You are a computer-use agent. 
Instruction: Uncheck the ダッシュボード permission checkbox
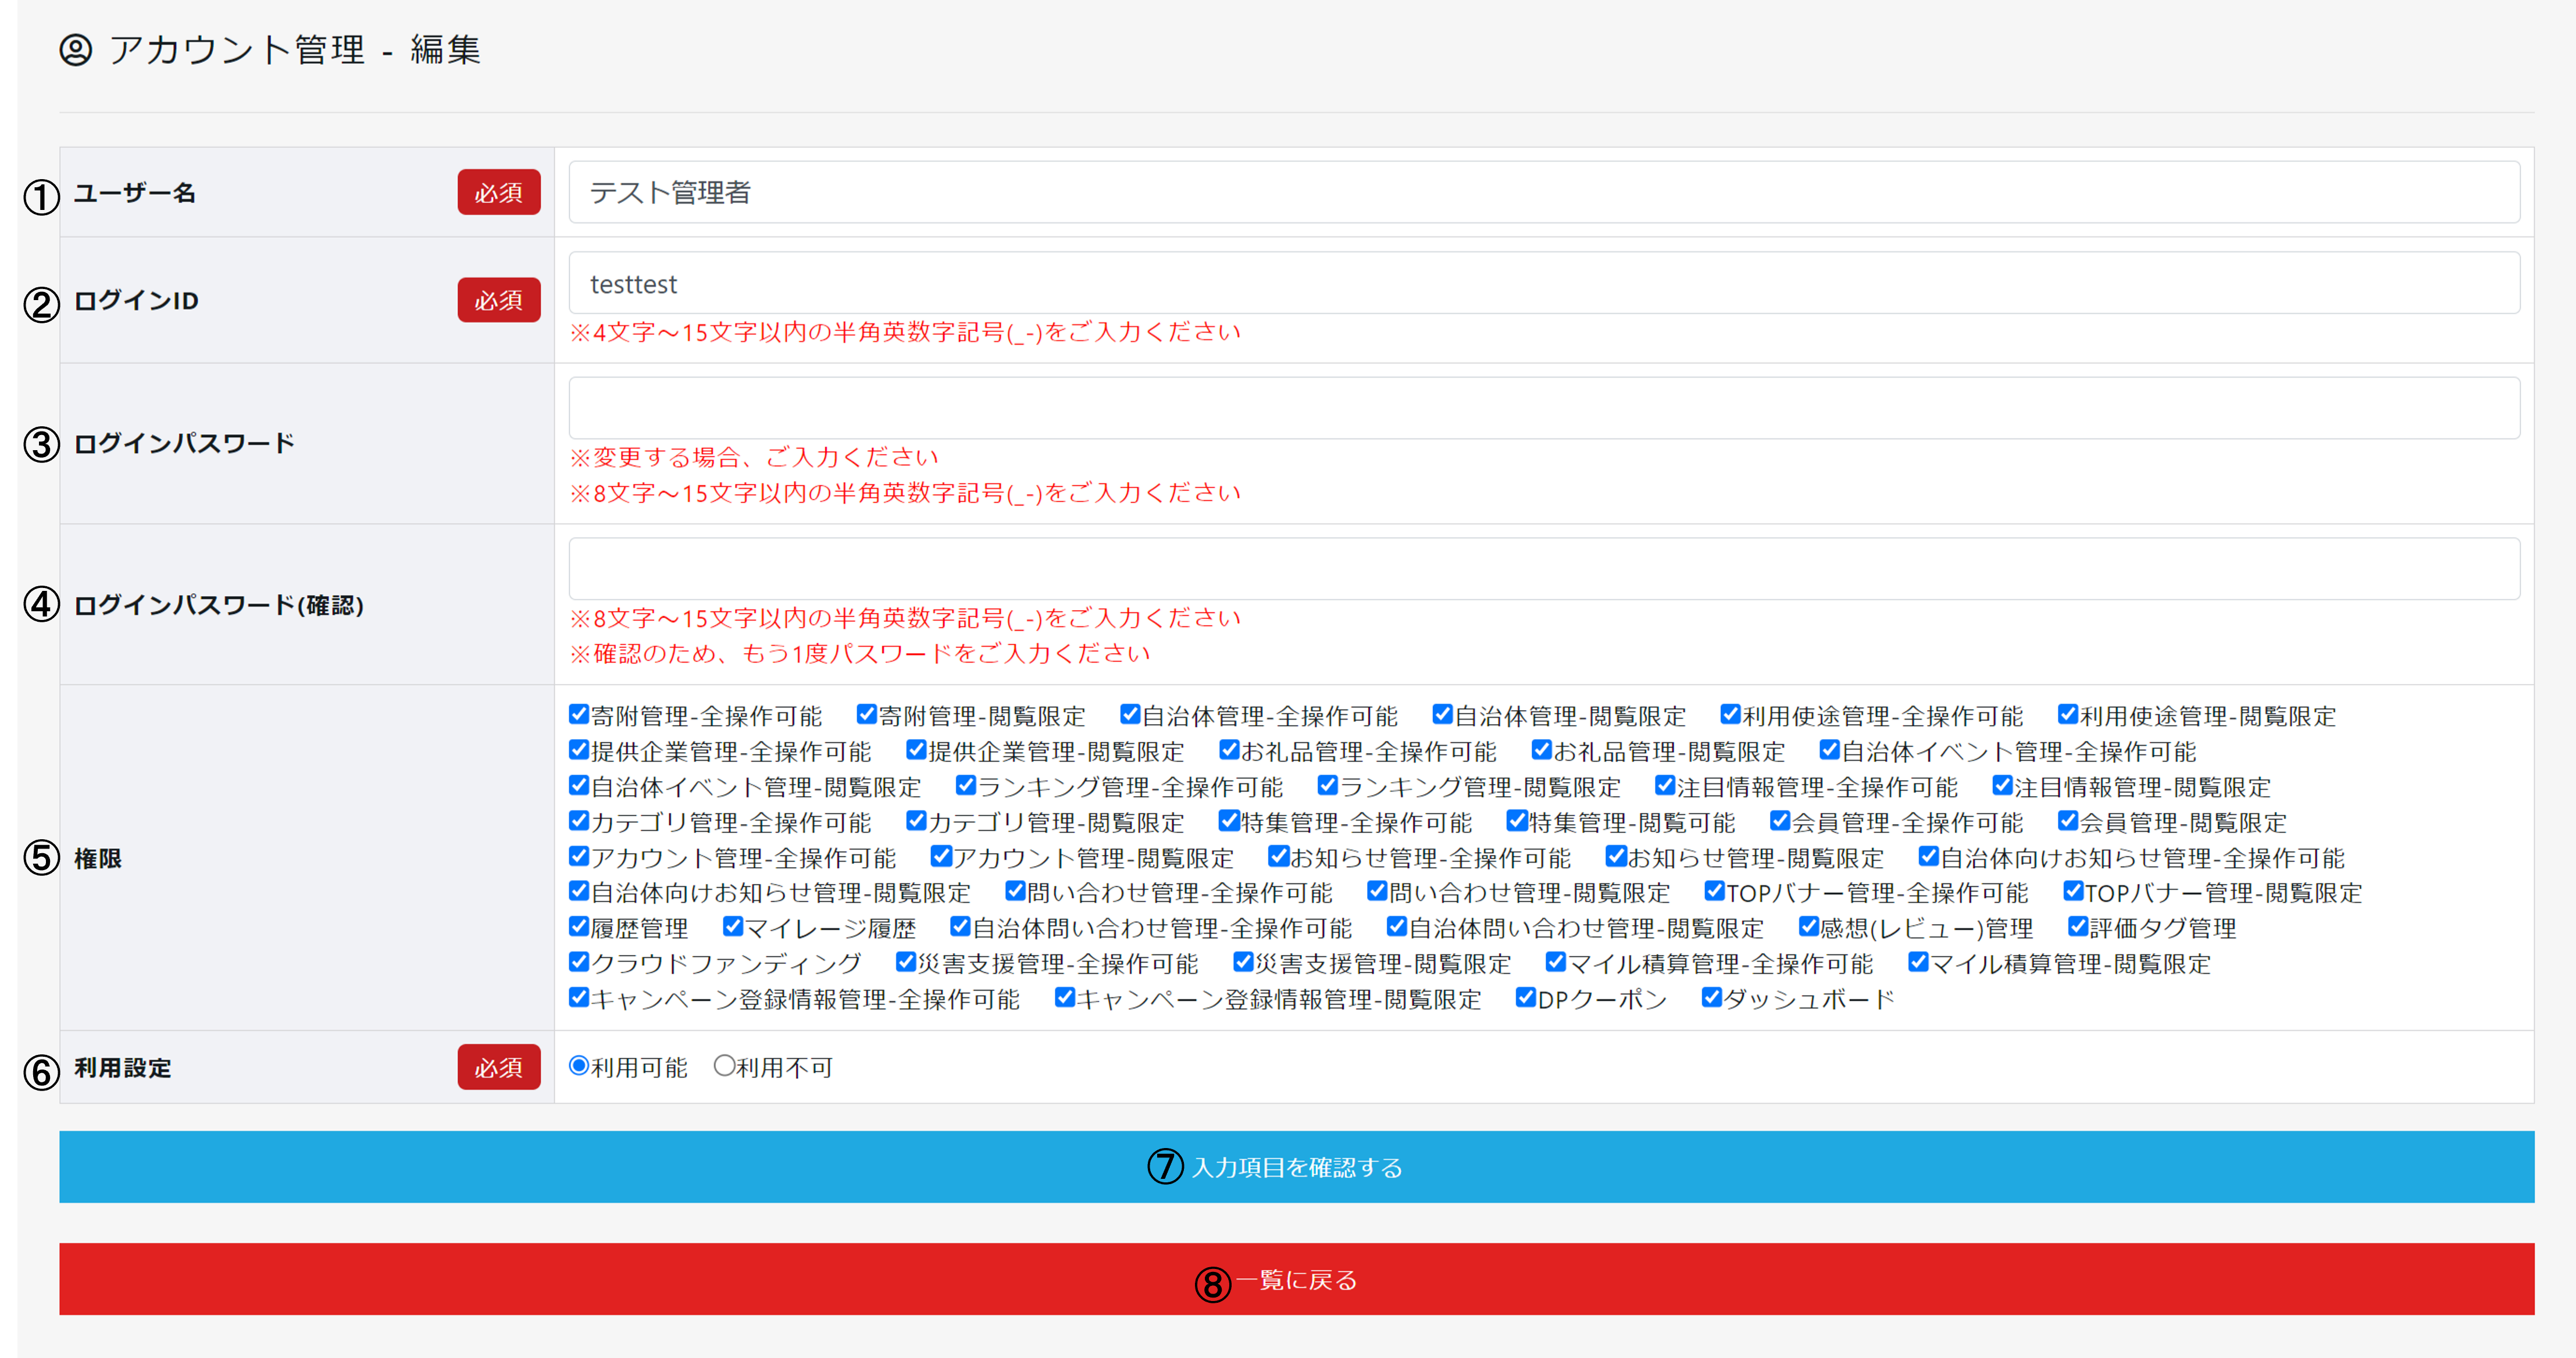click(1711, 997)
